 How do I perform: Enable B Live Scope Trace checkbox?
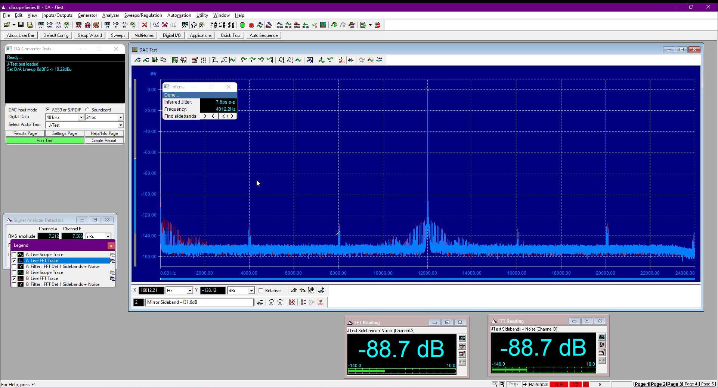[14, 272]
